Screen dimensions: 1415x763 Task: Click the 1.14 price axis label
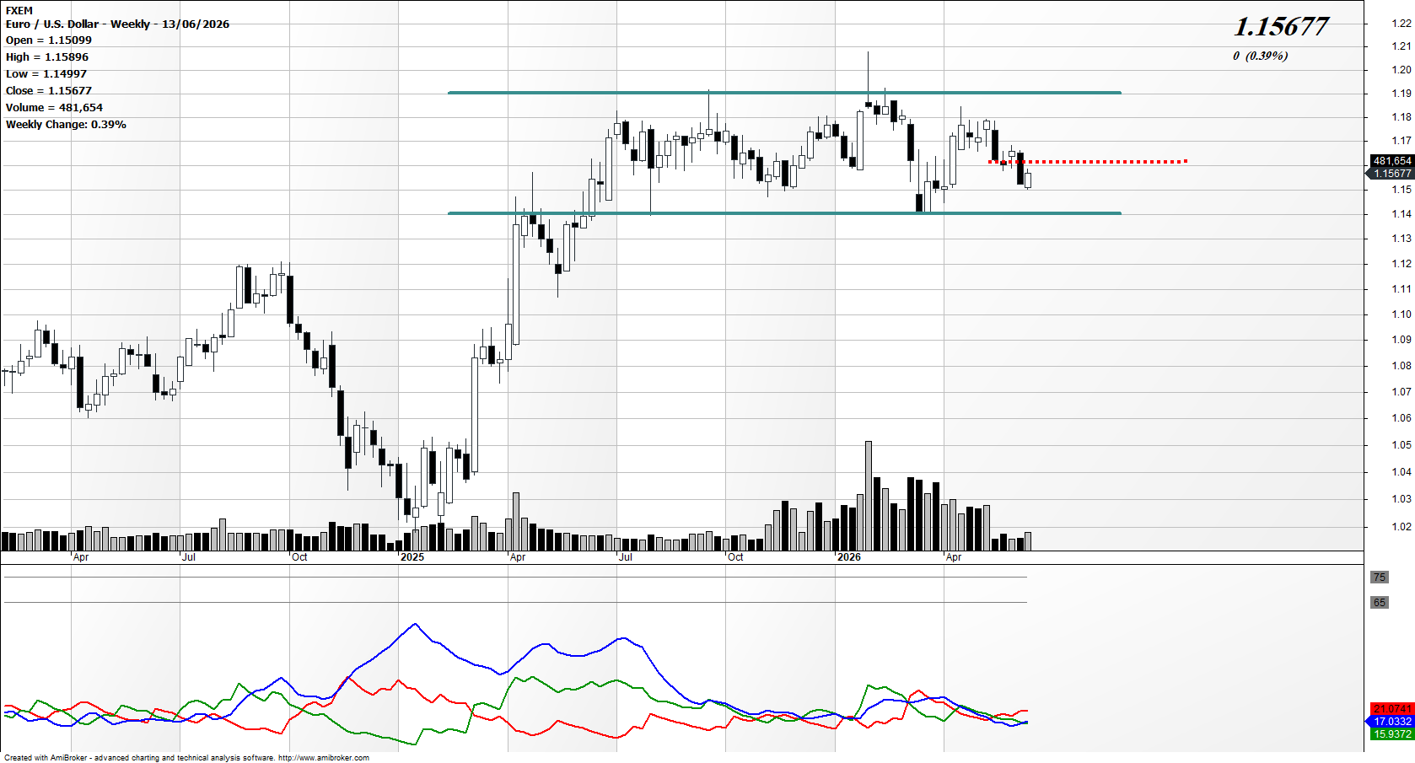pos(1401,214)
